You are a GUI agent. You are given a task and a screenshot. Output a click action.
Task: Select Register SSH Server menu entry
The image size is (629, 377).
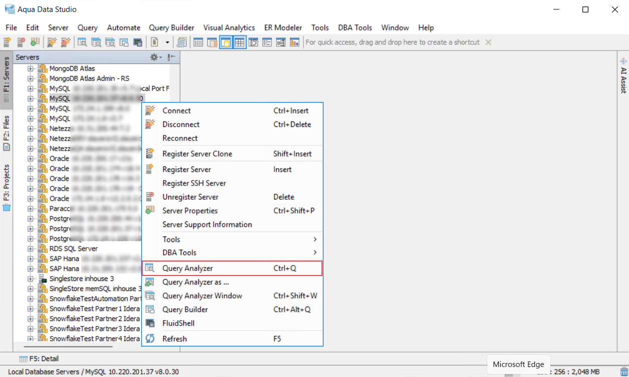(232, 183)
